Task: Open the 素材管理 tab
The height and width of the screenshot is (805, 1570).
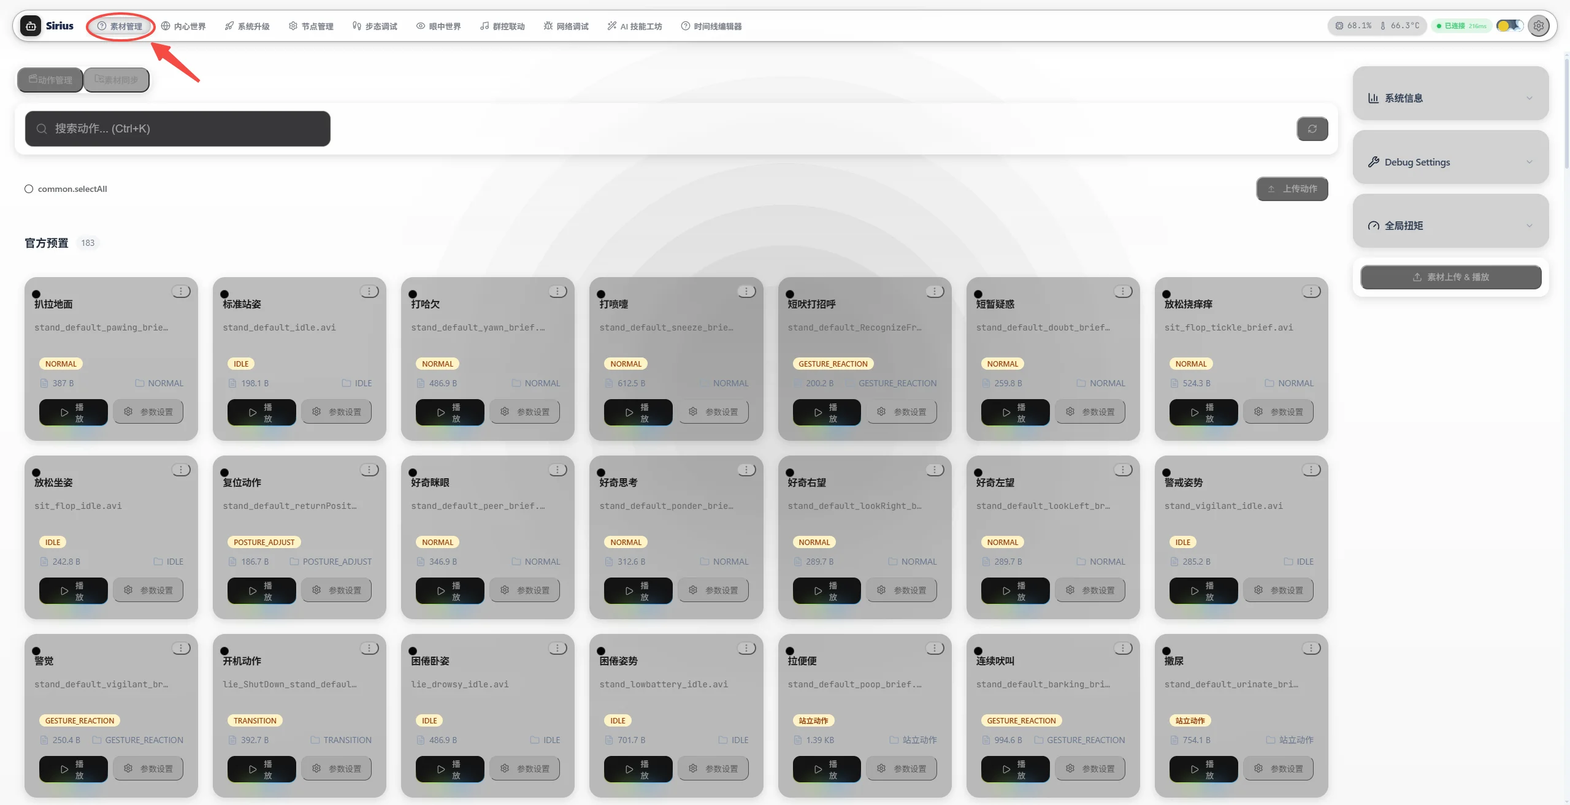Action: (120, 26)
